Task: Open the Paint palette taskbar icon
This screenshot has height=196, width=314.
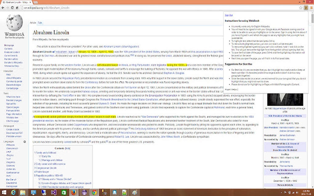Action: point(135,192)
